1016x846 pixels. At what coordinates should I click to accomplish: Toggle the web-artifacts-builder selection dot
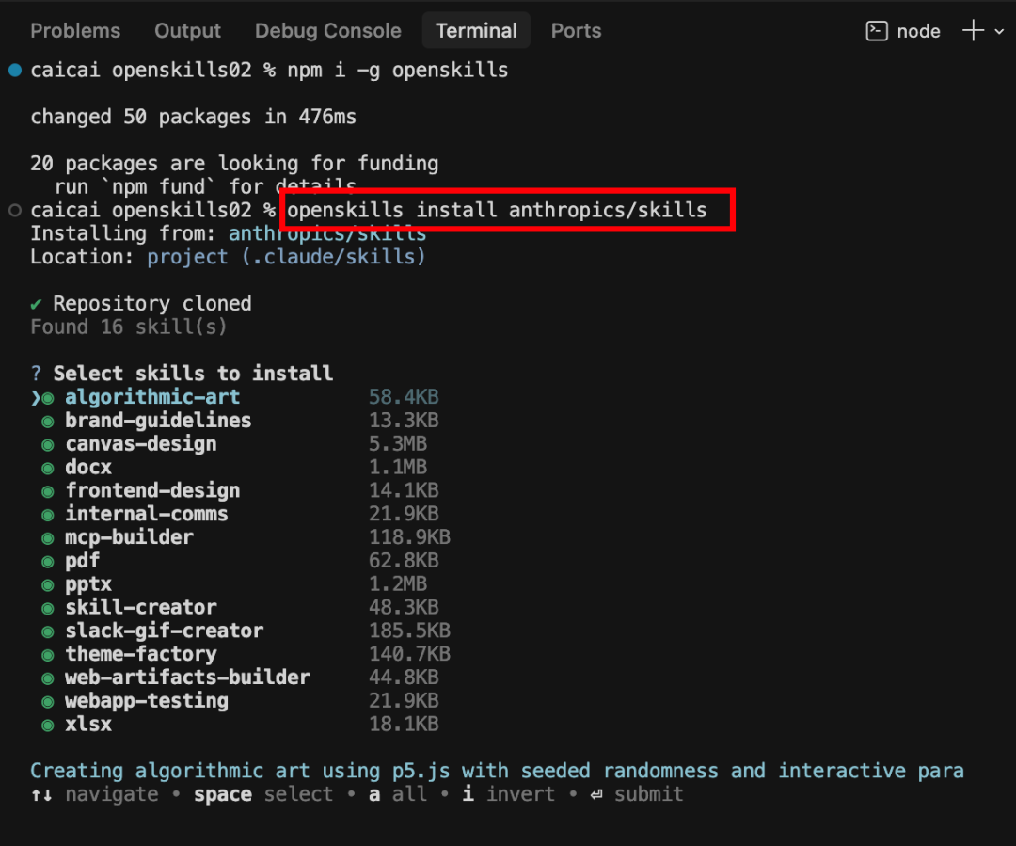click(x=48, y=678)
